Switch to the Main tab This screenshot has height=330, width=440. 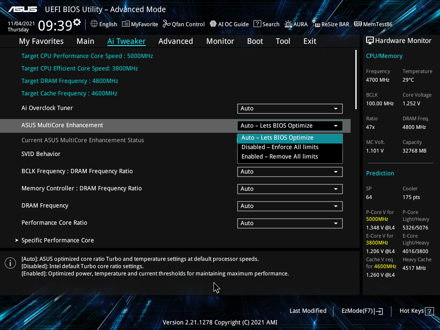pyautogui.click(x=86, y=41)
